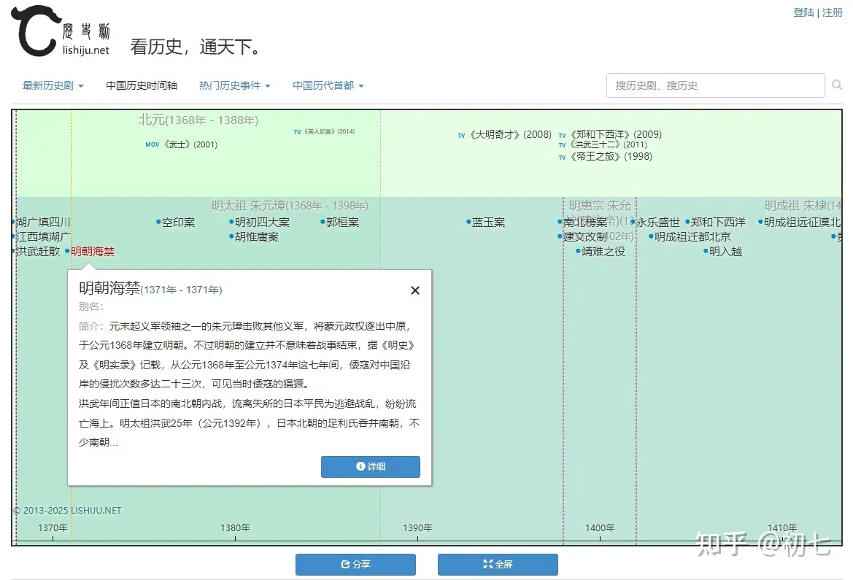Select the TV icon beside 《郑和下西洋》(2009)
The width and height of the screenshot is (853, 580).
click(x=562, y=135)
